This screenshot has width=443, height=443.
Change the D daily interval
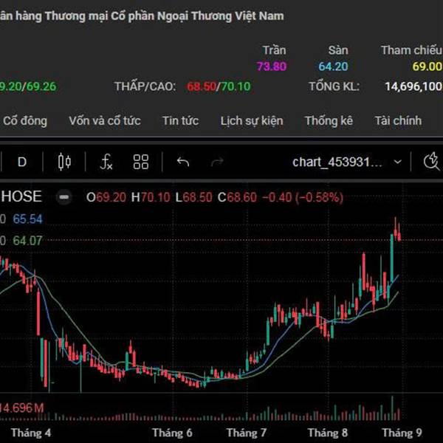click(22, 162)
